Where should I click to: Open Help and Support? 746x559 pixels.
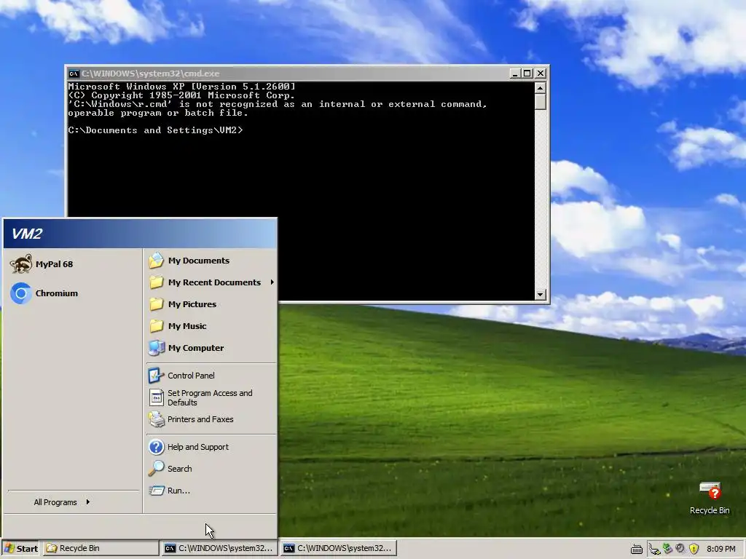pos(211,447)
